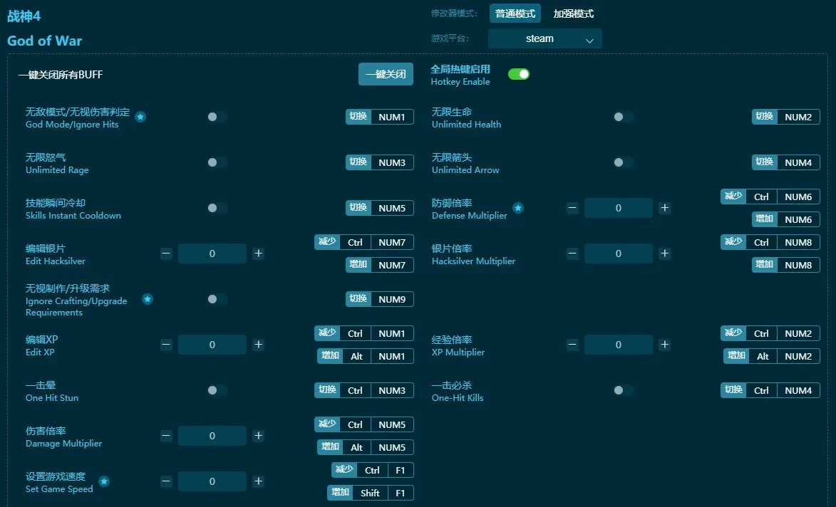Click 切换 NUM4 hotkey for Unlimited Arrow
The width and height of the screenshot is (836, 507).
coord(786,162)
